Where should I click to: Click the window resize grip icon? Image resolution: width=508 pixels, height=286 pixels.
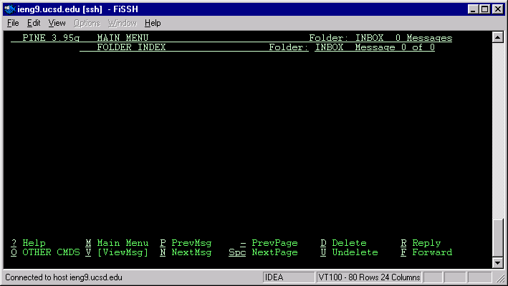(x=501, y=278)
